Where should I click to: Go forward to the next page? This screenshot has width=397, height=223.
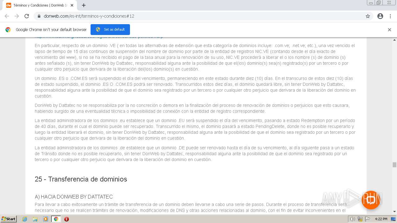[x=17, y=16]
